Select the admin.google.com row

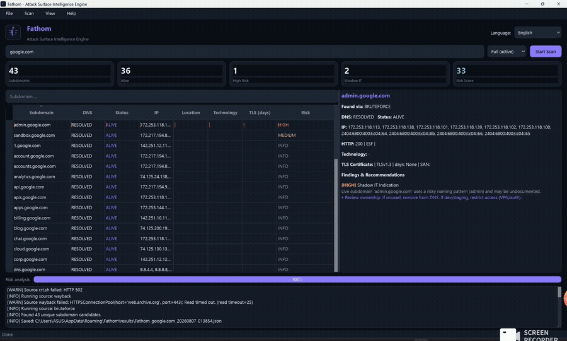click(x=173, y=125)
